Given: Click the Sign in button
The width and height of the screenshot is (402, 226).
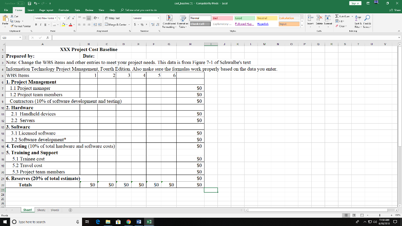Looking at the screenshot, I should tap(355, 3).
